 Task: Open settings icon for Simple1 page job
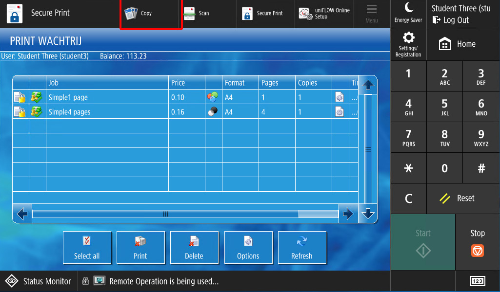[x=340, y=97]
